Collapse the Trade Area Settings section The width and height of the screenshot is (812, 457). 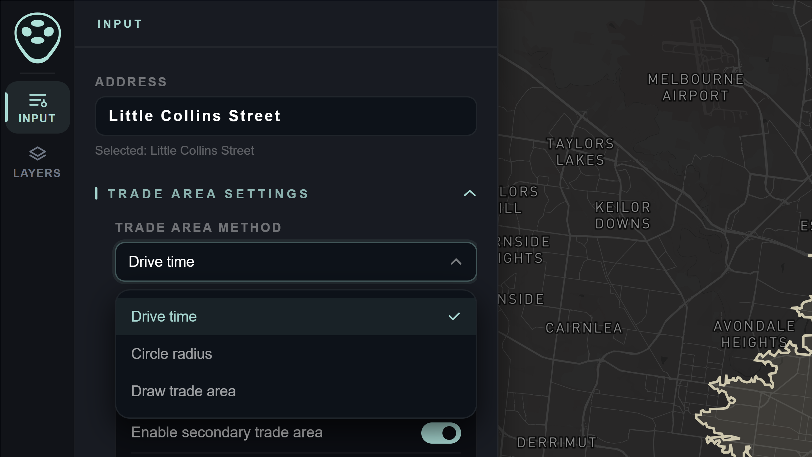click(x=469, y=194)
